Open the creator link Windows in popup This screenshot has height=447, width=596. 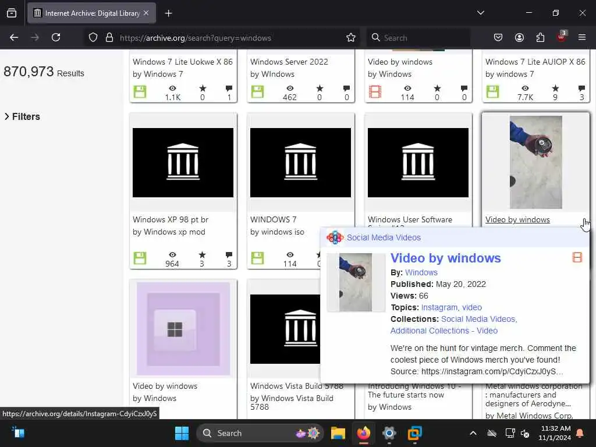tap(421, 272)
